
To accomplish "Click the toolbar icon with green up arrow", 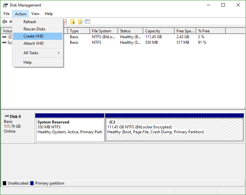I will pyautogui.click(x=72, y=22).
